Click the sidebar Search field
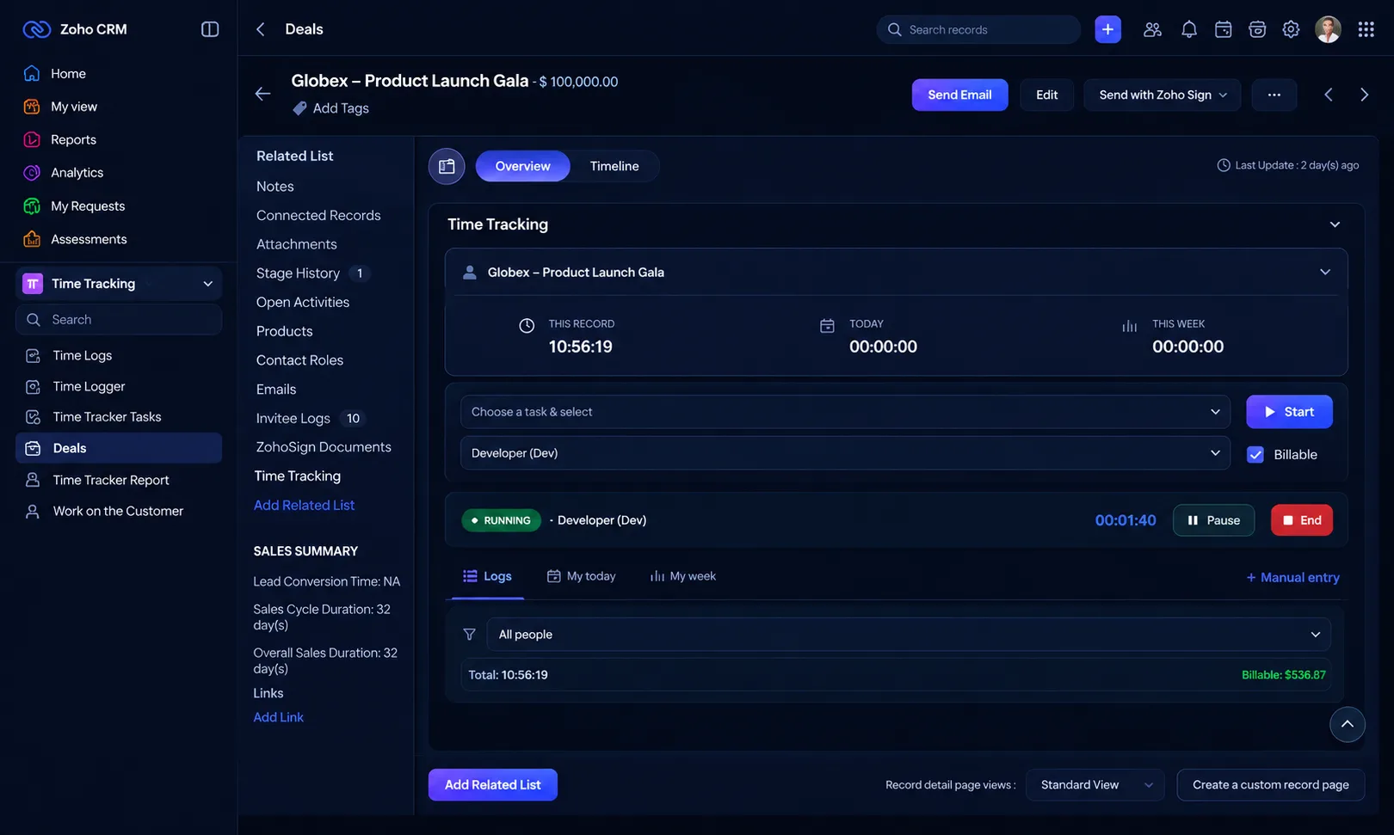 119,320
